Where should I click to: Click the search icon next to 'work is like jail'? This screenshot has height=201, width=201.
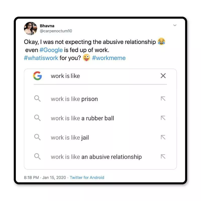click(x=37, y=137)
